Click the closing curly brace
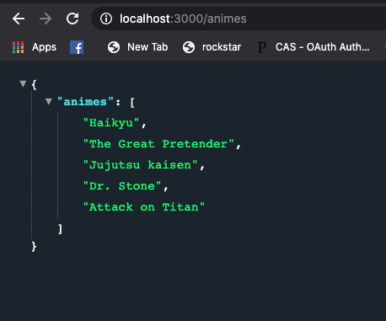Screen dimensions: 386x321 (x=34, y=247)
